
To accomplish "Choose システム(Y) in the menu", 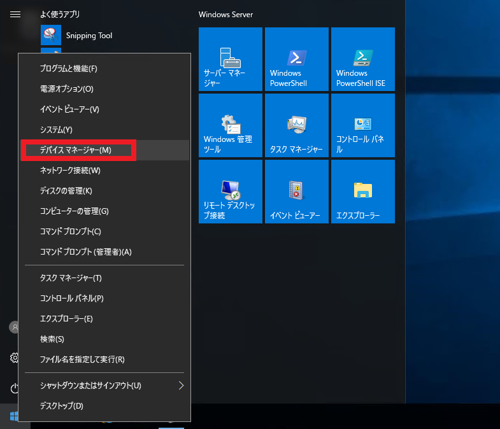I will tap(104, 130).
